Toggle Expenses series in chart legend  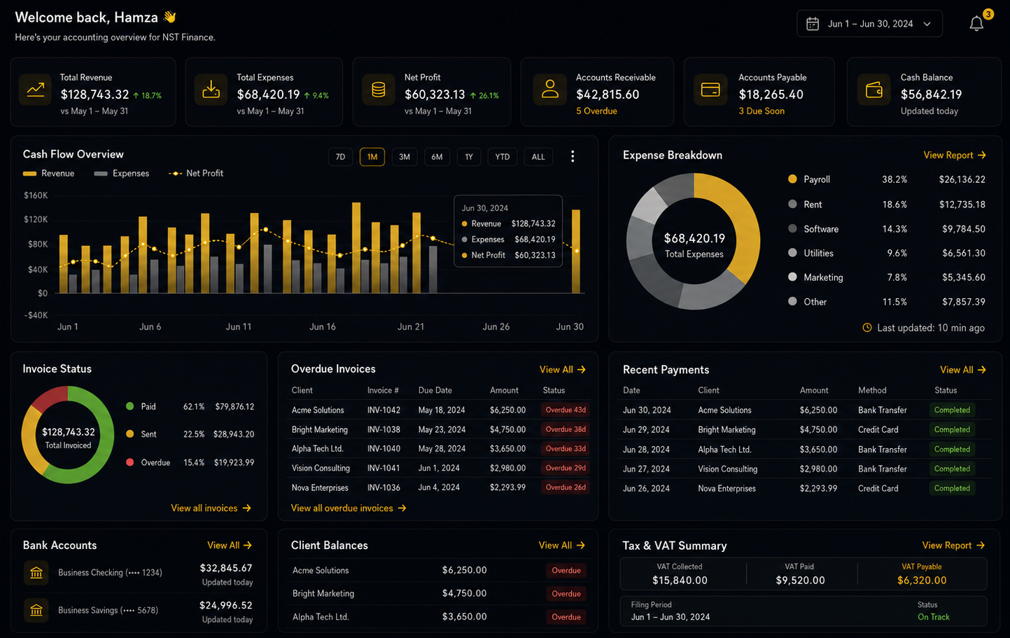click(x=122, y=174)
